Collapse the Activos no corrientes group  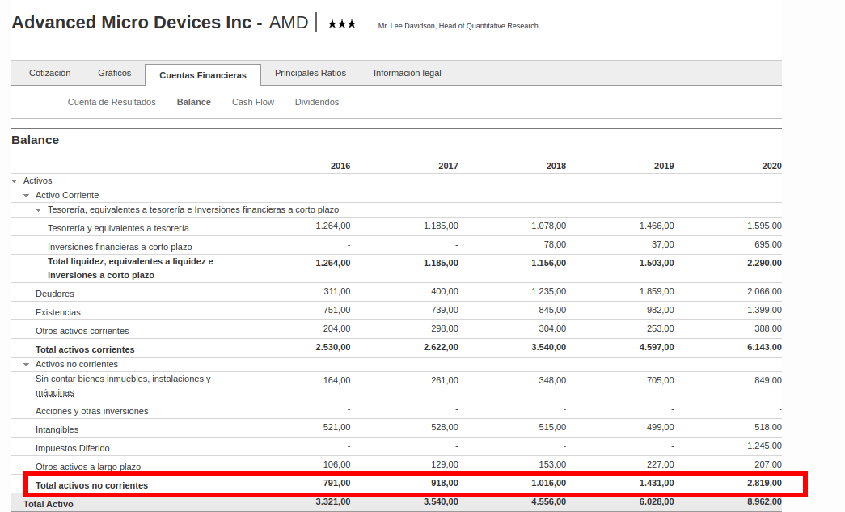pyautogui.click(x=27, y=365)
